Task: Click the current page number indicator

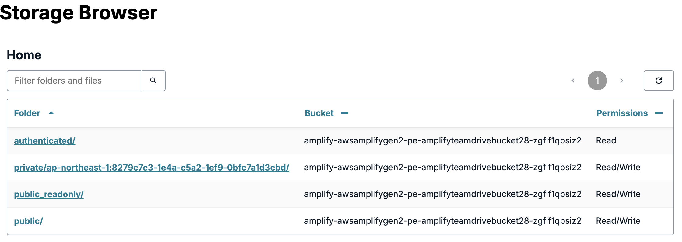Action: point(597,80)
